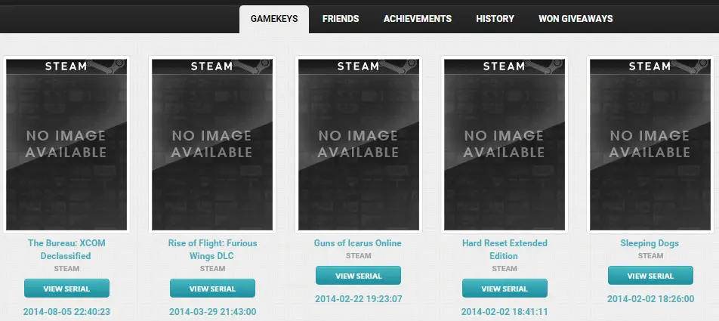Click the date 2014-08-05 22:40:23
The image size is (719, 321).
[x=66, y=312]
